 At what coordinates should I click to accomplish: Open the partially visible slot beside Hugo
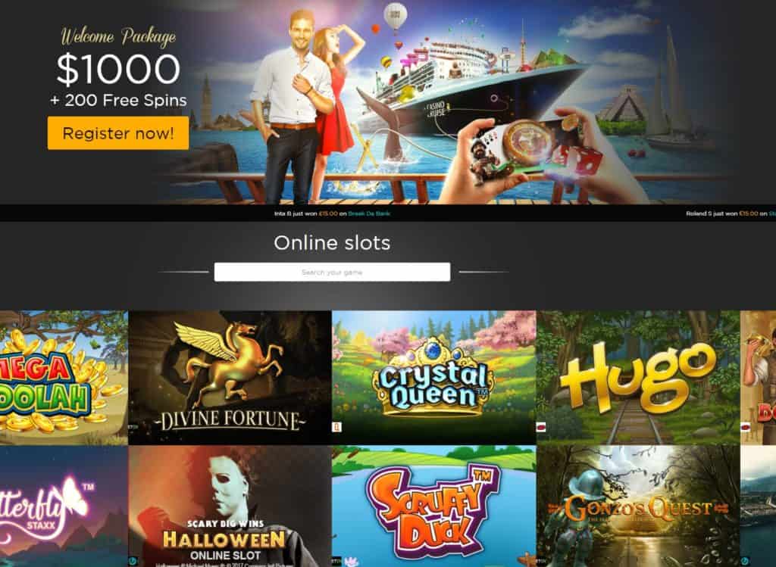[x=758, y=378]
